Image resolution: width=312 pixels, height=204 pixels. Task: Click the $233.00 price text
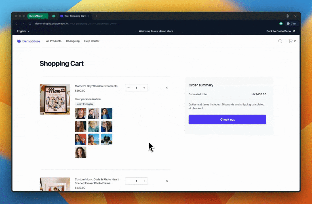click(x=80, y=188)
